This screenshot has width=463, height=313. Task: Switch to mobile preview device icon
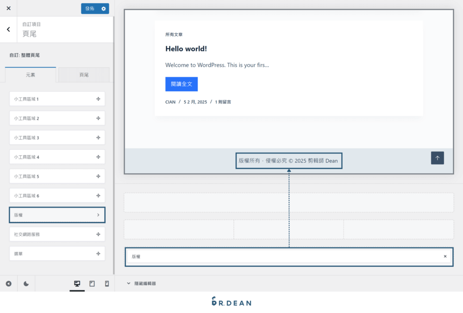coord(107,283)
